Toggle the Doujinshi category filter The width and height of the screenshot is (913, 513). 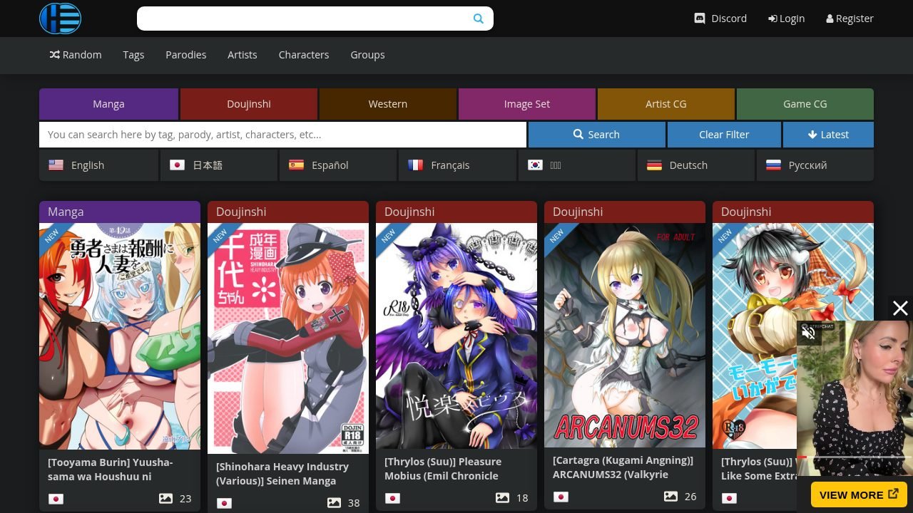click(x=249, y=104)
